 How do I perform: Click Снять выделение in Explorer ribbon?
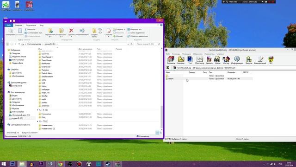136,33
